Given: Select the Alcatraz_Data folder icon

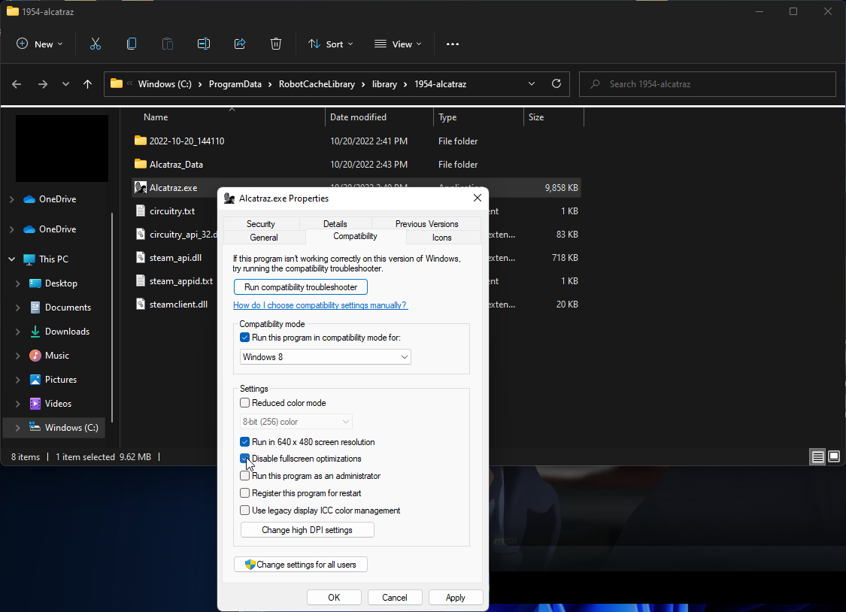Looking at the screenshot, I should click(x=141, y=164).
